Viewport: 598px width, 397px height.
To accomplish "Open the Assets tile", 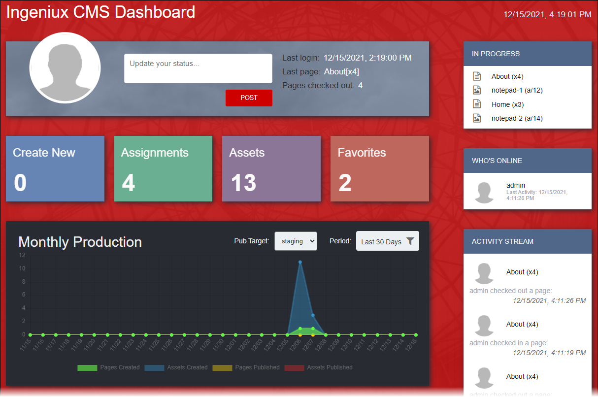I will pos(271,168).
